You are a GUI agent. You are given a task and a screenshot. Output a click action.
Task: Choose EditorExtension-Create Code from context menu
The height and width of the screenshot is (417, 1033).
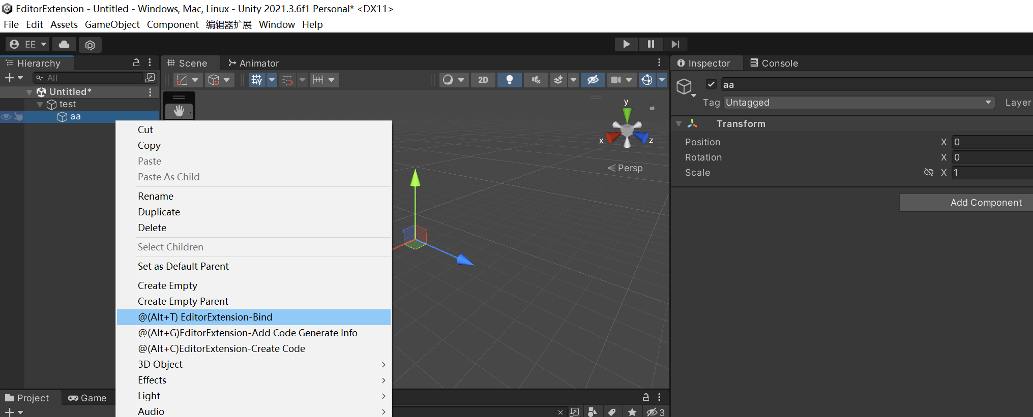[254, 348]
